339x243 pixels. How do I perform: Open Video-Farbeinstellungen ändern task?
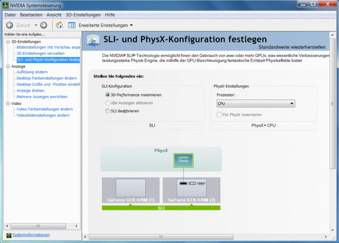45,109
